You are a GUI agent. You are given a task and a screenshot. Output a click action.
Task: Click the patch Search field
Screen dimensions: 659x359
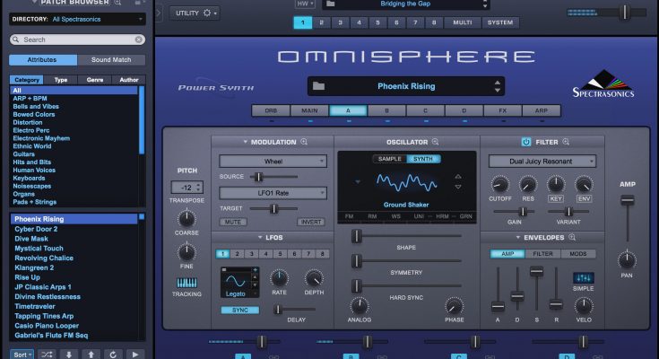[x=77, y=39]
